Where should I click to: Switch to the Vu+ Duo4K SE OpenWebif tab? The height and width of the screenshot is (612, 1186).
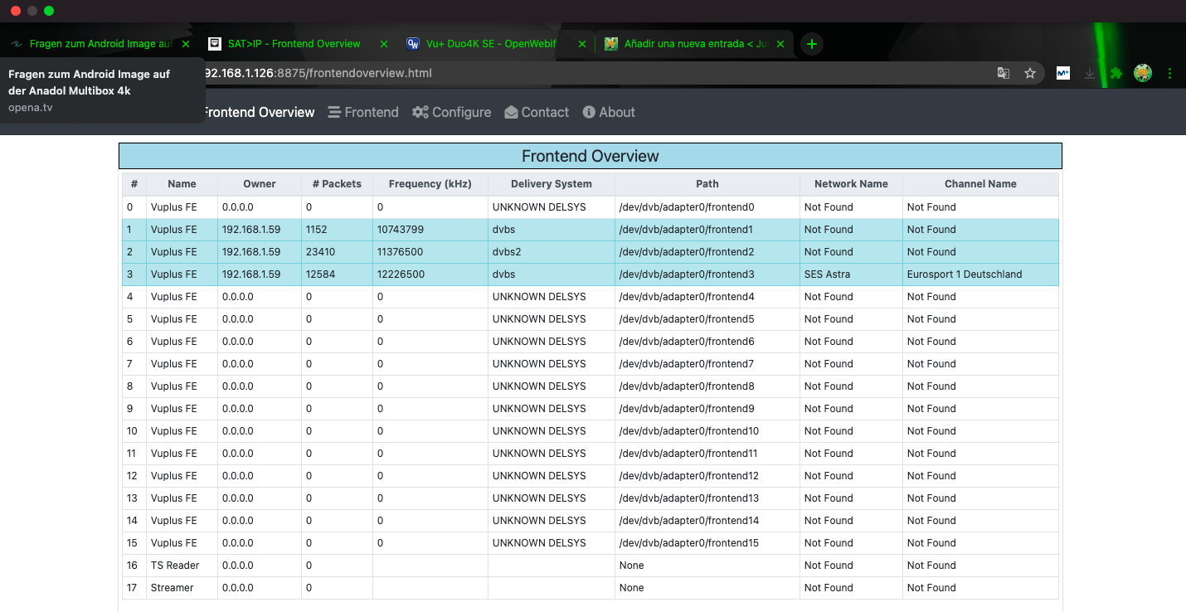point(489,44)
